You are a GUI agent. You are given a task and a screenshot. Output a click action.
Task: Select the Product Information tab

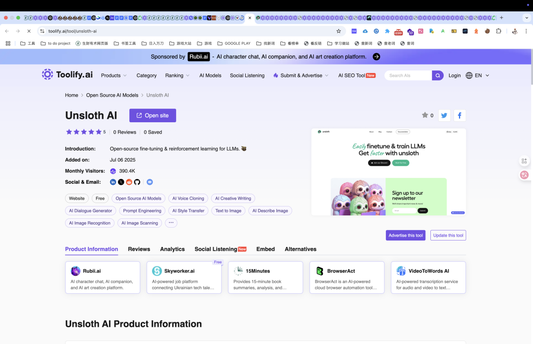click(x=91, y=249)
